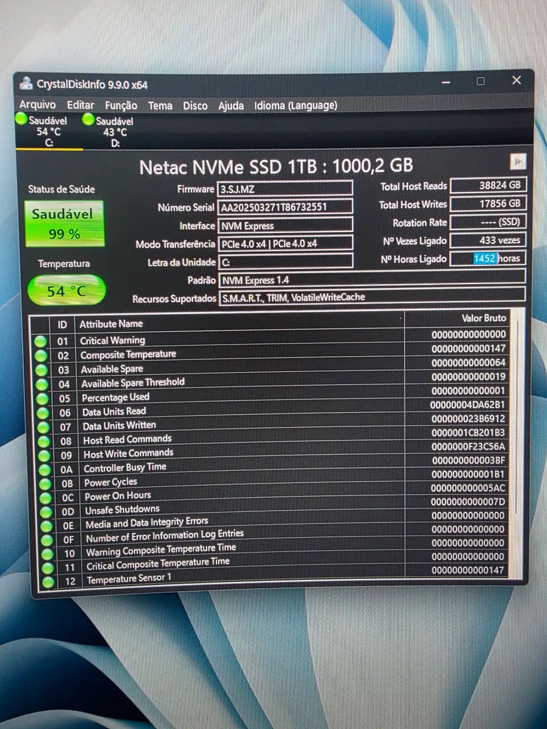
Task: Click the Rotation Rate value field
Action: [x=488, y=222]
